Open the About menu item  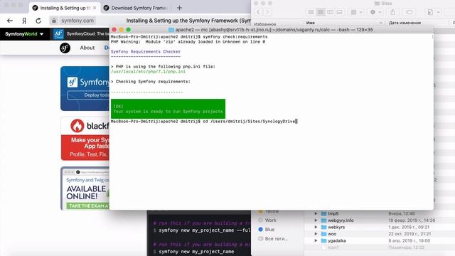[87, 48]
